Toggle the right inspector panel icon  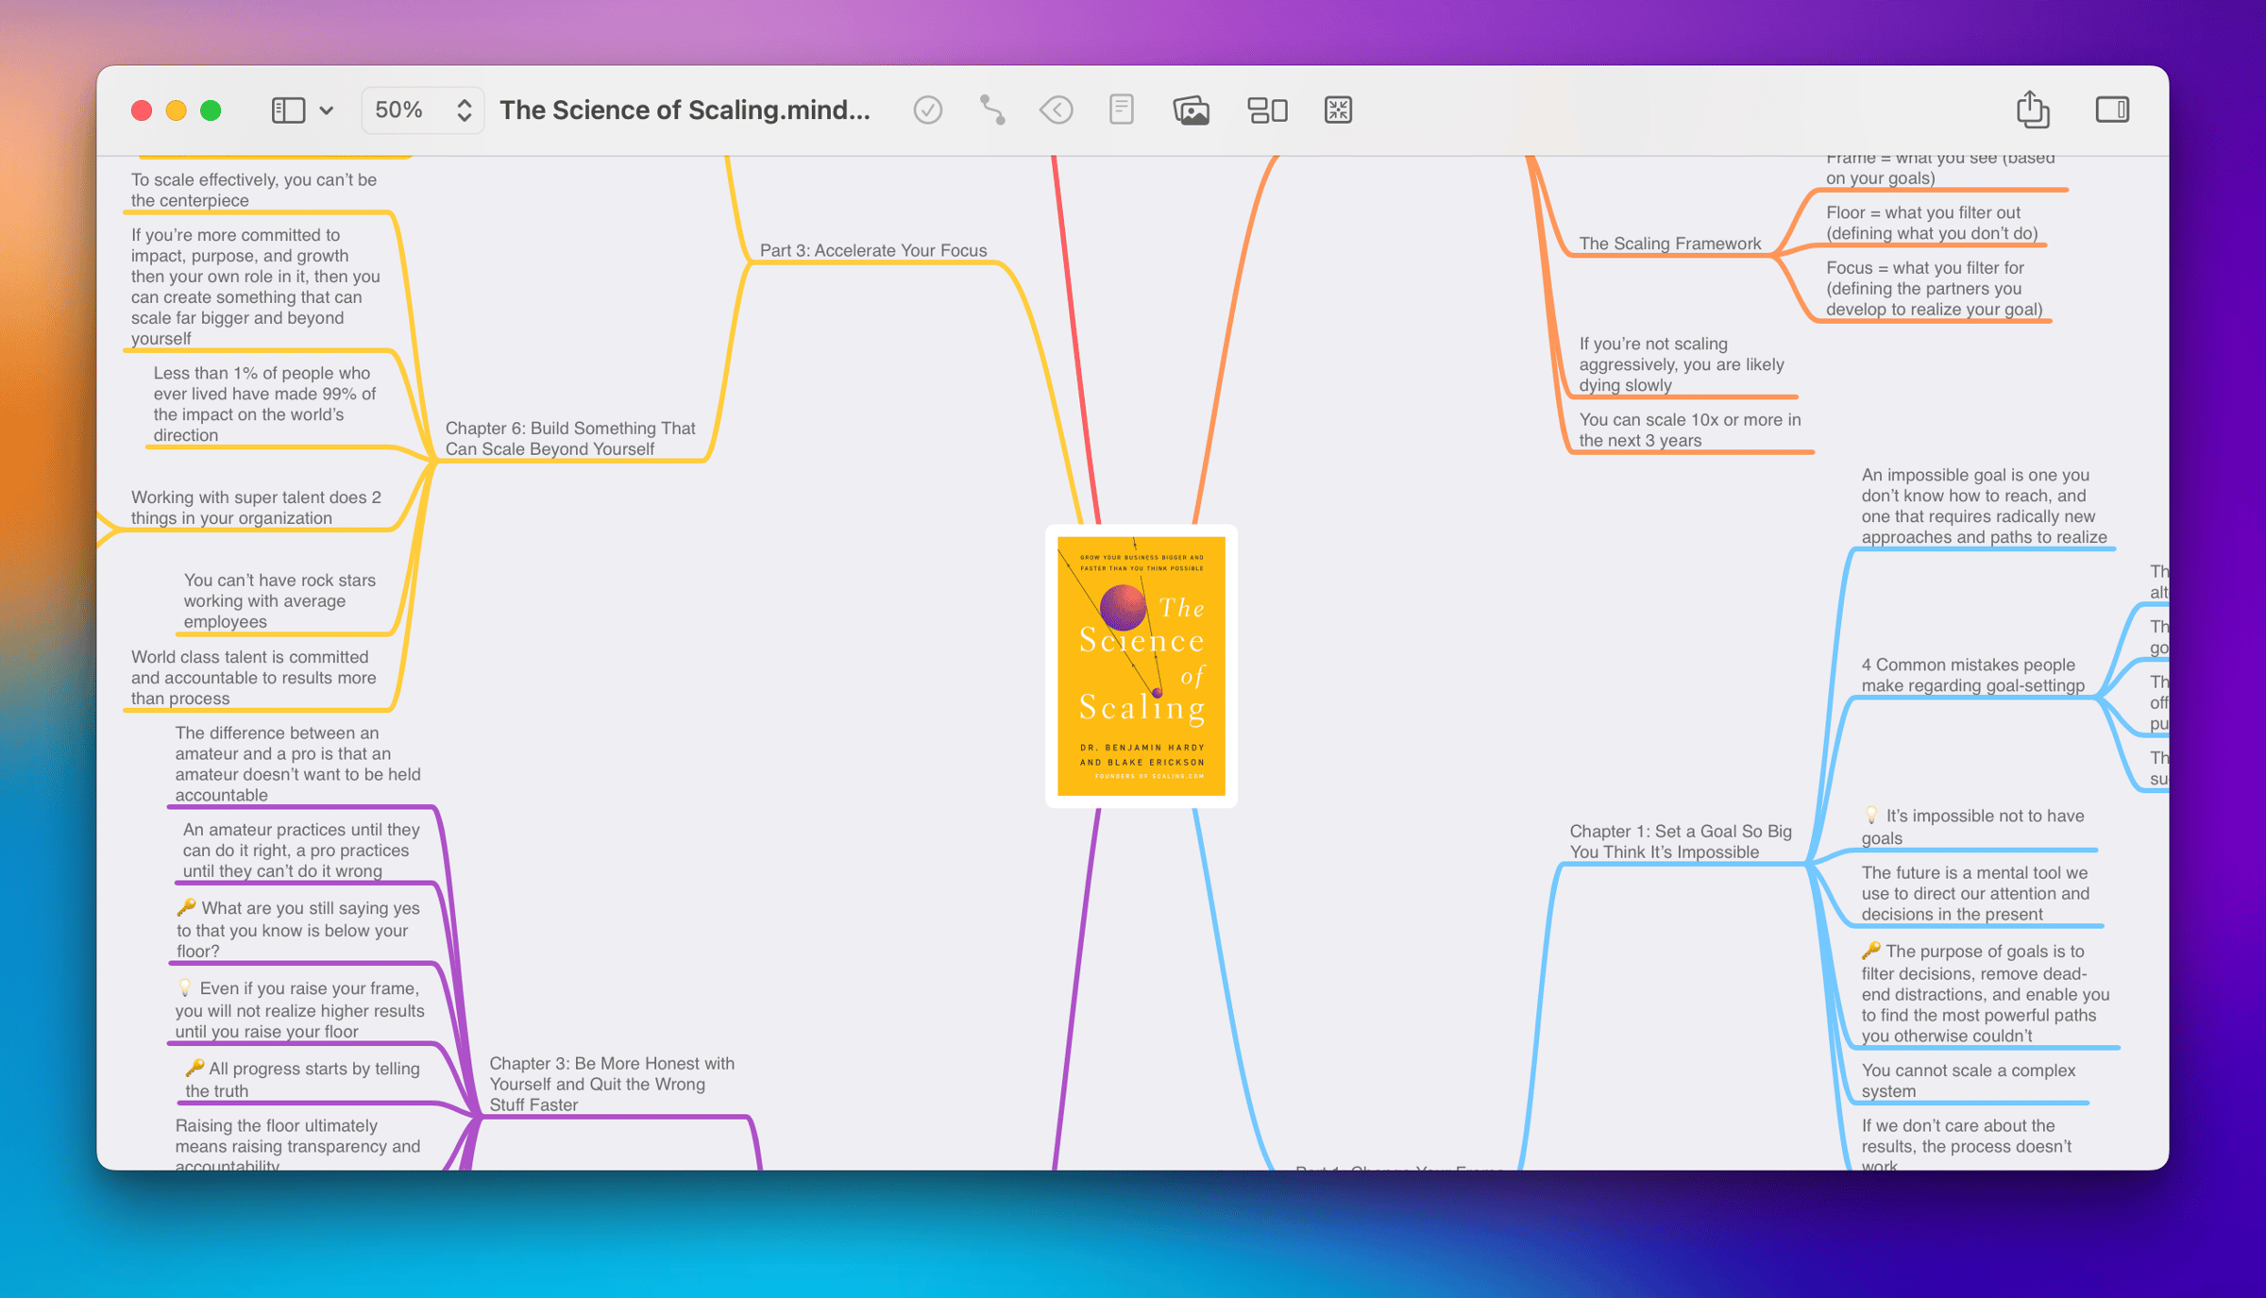click(x=2112, y=110)
